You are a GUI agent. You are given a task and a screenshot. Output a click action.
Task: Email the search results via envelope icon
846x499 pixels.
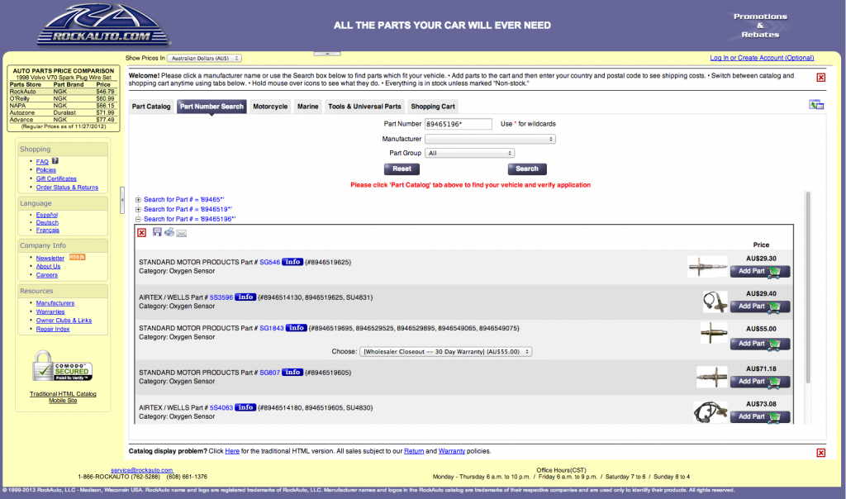[182, 233]
